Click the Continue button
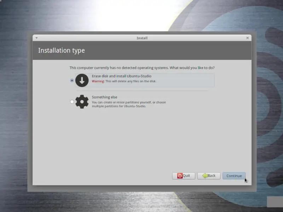 pos(234,176)
